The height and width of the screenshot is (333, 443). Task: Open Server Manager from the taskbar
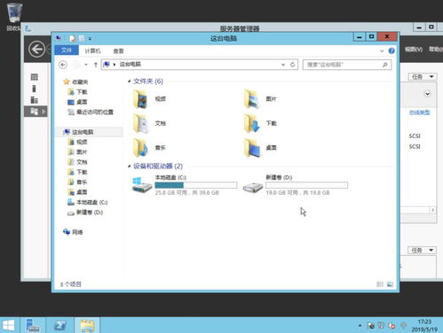[33, 325]
